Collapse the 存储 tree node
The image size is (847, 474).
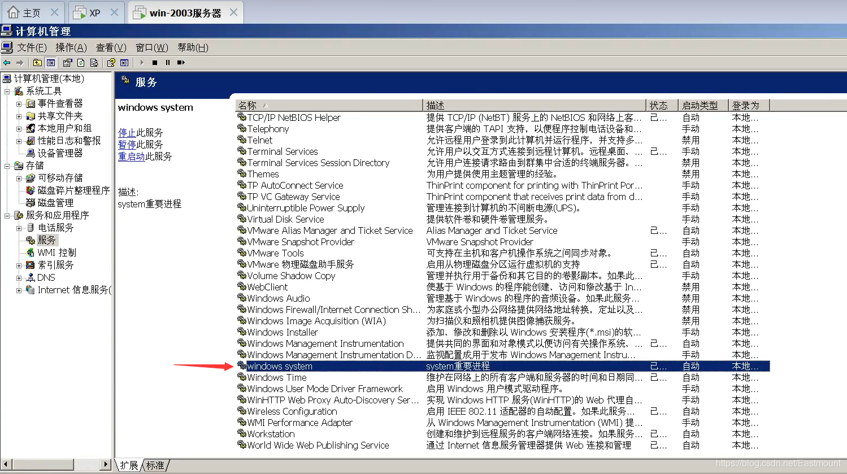tap(7, 166)
